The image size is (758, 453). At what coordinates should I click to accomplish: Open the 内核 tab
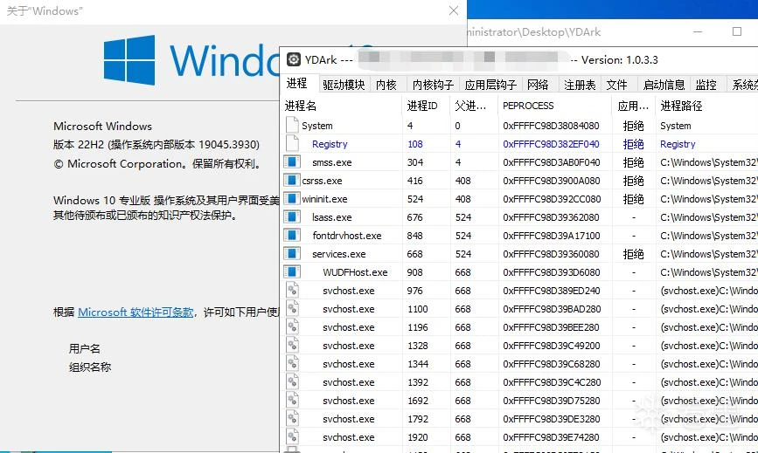[x=386, y=85]
